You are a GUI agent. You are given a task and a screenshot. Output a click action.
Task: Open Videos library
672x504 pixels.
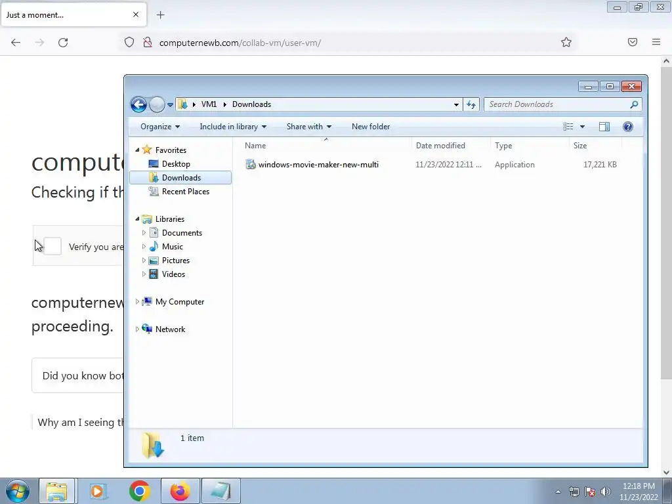173,274
